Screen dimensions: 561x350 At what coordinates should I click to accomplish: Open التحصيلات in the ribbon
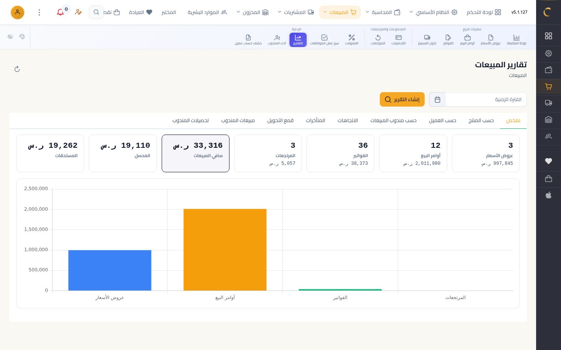399,40
